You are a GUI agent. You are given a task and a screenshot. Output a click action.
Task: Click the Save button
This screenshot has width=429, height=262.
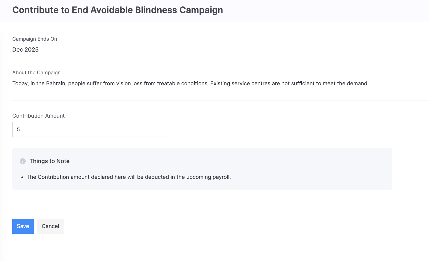[x=23, y=226]
